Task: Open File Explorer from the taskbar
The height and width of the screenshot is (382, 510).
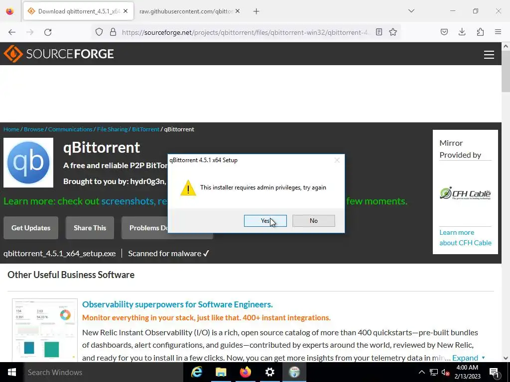Action: [221, 372]
